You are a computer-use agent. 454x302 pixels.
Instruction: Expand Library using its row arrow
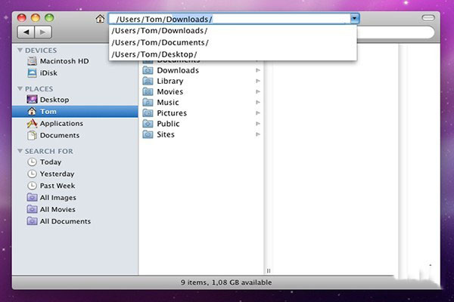point(258,81)
